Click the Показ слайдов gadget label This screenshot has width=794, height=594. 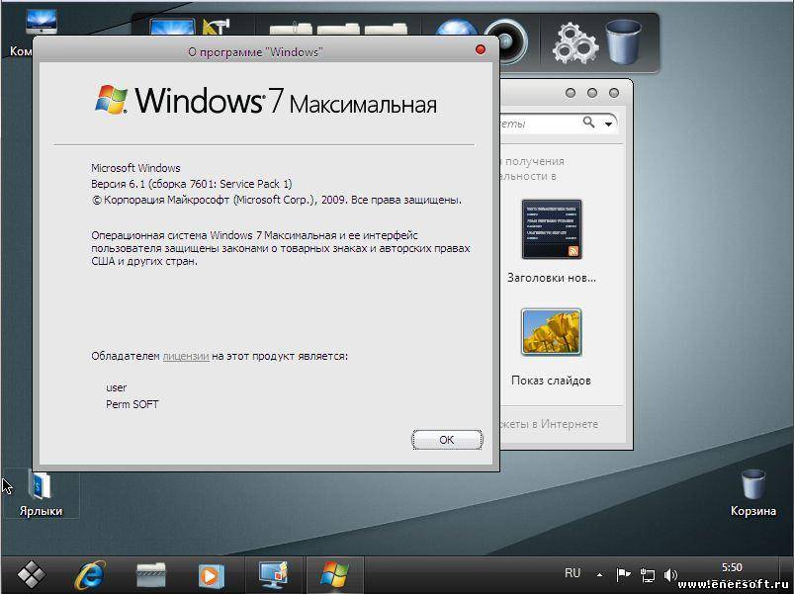click(x=551, y=381)
